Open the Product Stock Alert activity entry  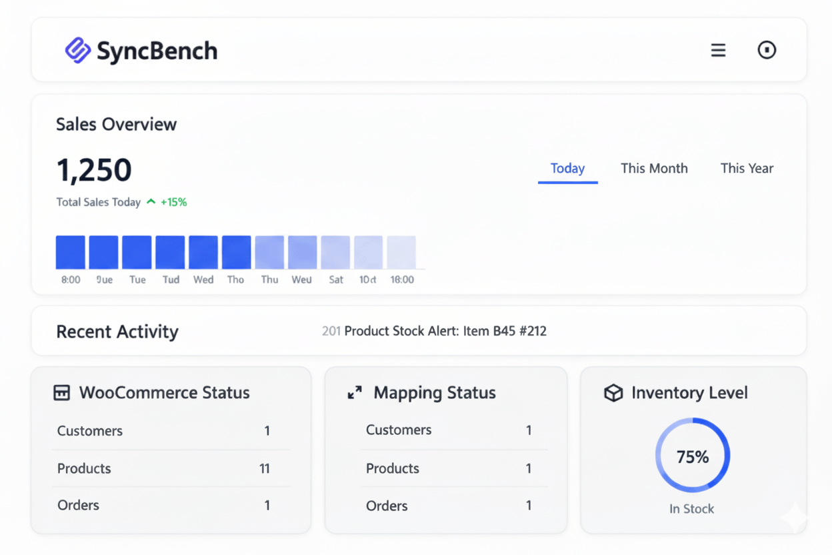pyautogui.click(x=434, y=331)
